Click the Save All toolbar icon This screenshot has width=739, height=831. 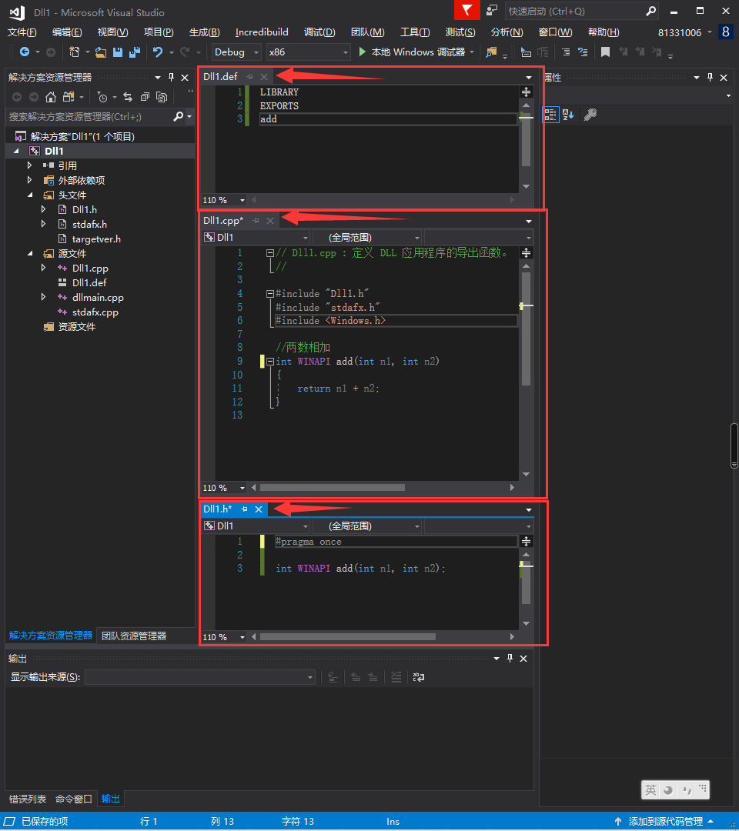tap(135, 52)
